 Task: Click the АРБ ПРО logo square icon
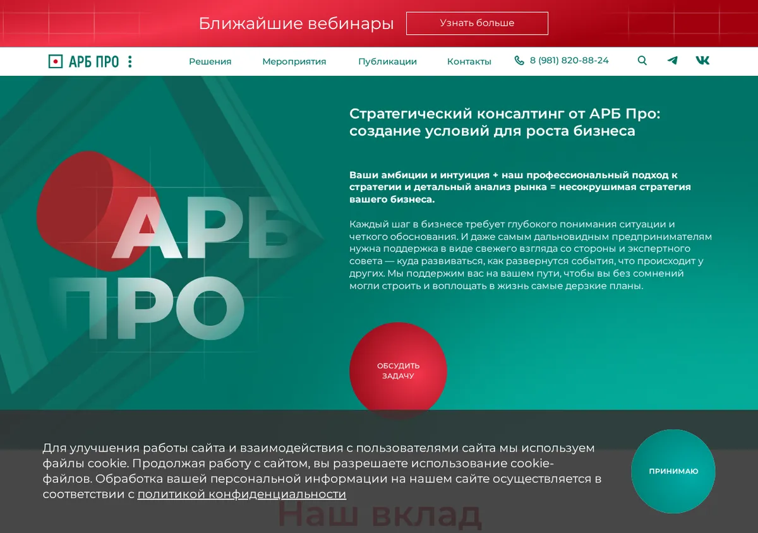(56, 61)
